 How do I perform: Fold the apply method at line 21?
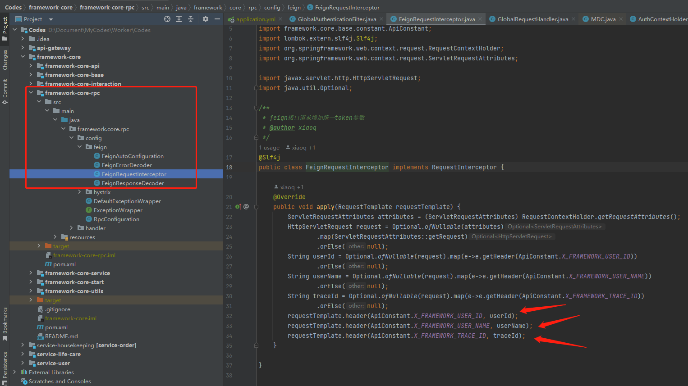tap(256, 207)
